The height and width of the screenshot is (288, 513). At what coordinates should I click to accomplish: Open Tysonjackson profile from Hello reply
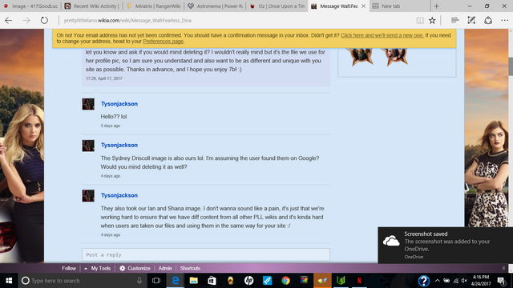119,104
